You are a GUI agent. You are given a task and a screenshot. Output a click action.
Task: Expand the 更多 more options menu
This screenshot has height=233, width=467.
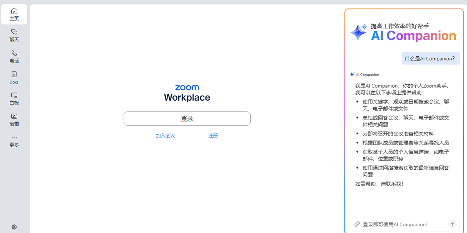click(x=14, y=141)
